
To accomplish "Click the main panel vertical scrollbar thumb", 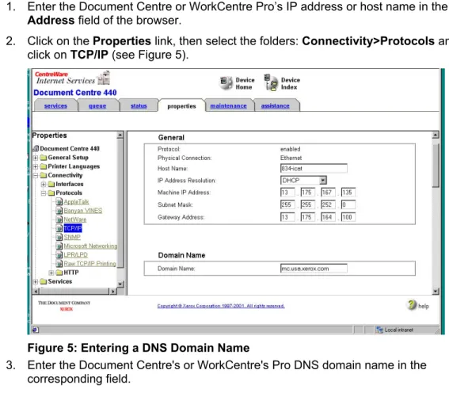I will [x=436, y=166].
